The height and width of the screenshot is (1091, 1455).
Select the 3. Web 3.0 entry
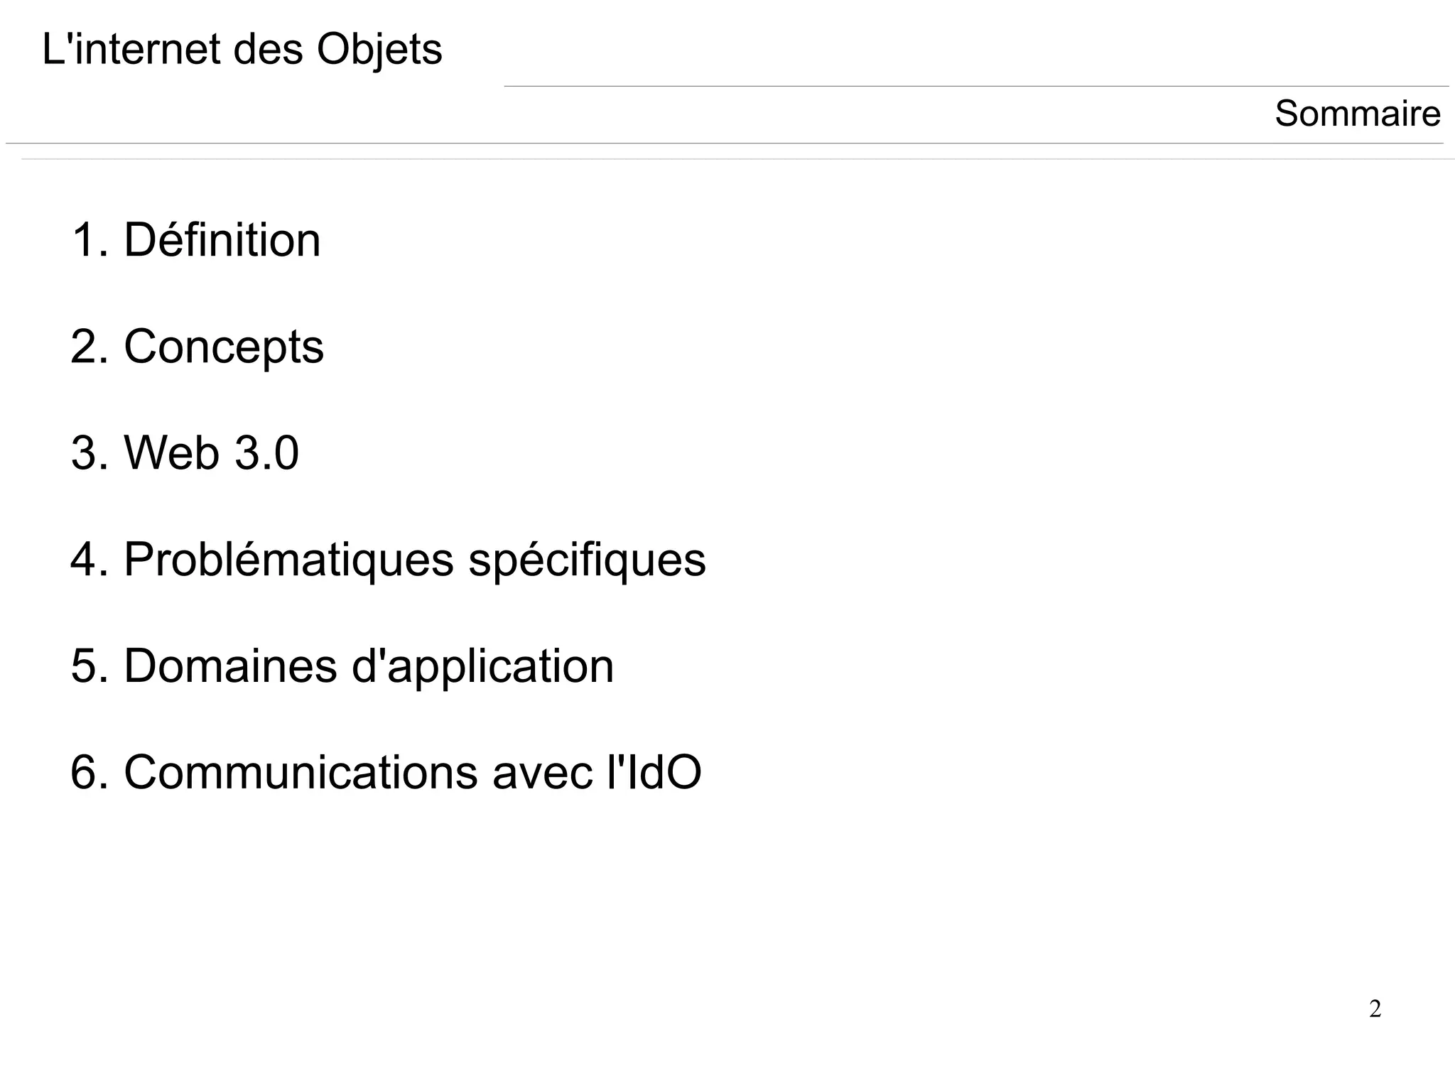click(185, 453)
